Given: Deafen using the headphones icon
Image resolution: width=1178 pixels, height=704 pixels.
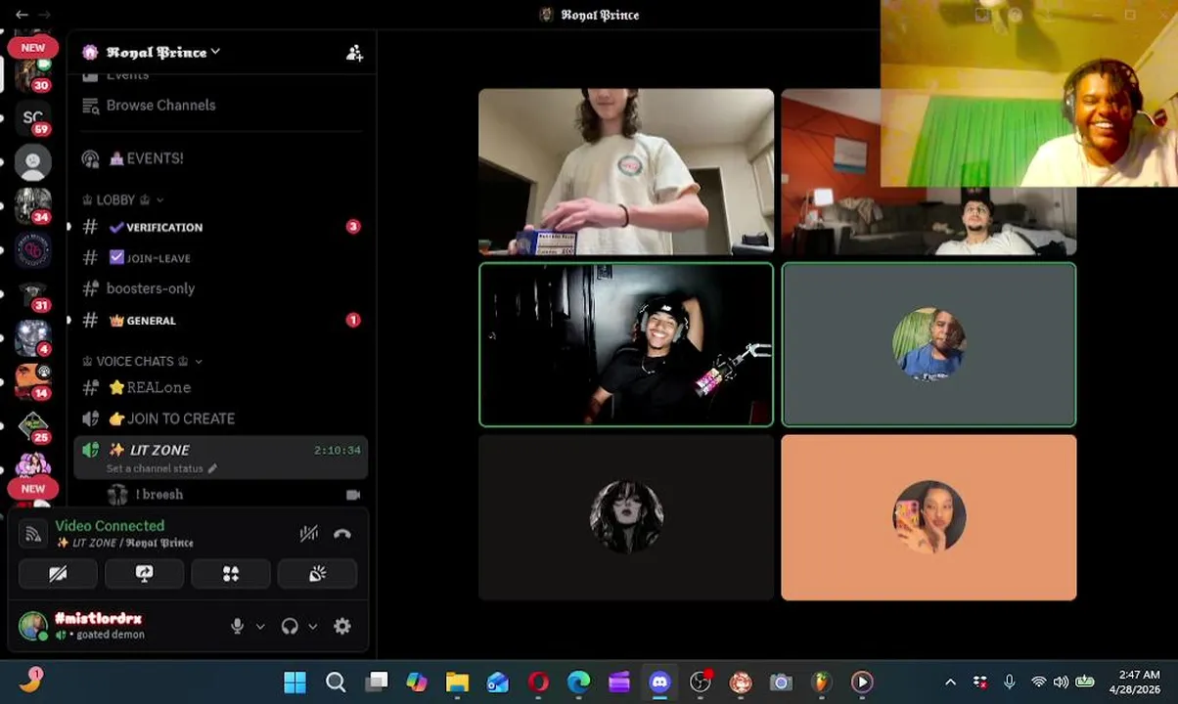Looking at the screenshot, I should pyautogui.click(x=290, y=627).
